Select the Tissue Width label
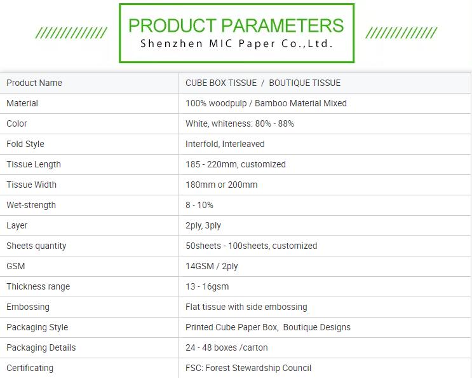Image resolution: width=472 pixels, height=378 pixels. [31, 185]
